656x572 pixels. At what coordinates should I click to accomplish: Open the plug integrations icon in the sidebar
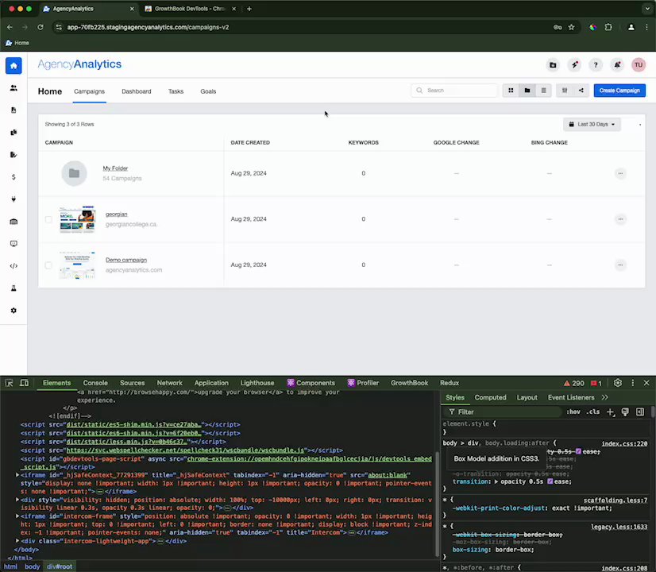pyautogui.click(x=14, y=199)
